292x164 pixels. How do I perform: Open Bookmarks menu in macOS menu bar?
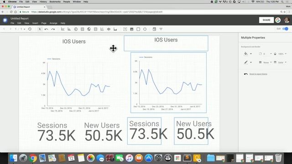[x=55, y=2]
